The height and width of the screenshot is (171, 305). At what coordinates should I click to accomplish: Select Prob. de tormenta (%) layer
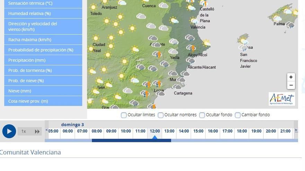(x=43, y=70)
